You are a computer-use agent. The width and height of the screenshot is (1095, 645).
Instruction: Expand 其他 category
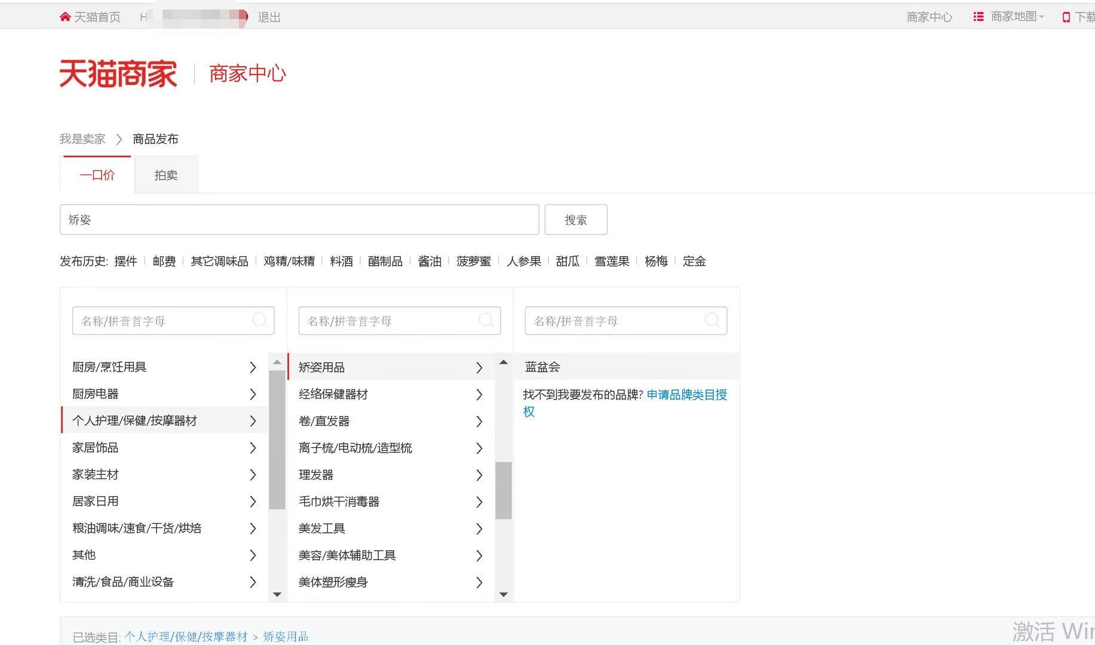[253, 555]
